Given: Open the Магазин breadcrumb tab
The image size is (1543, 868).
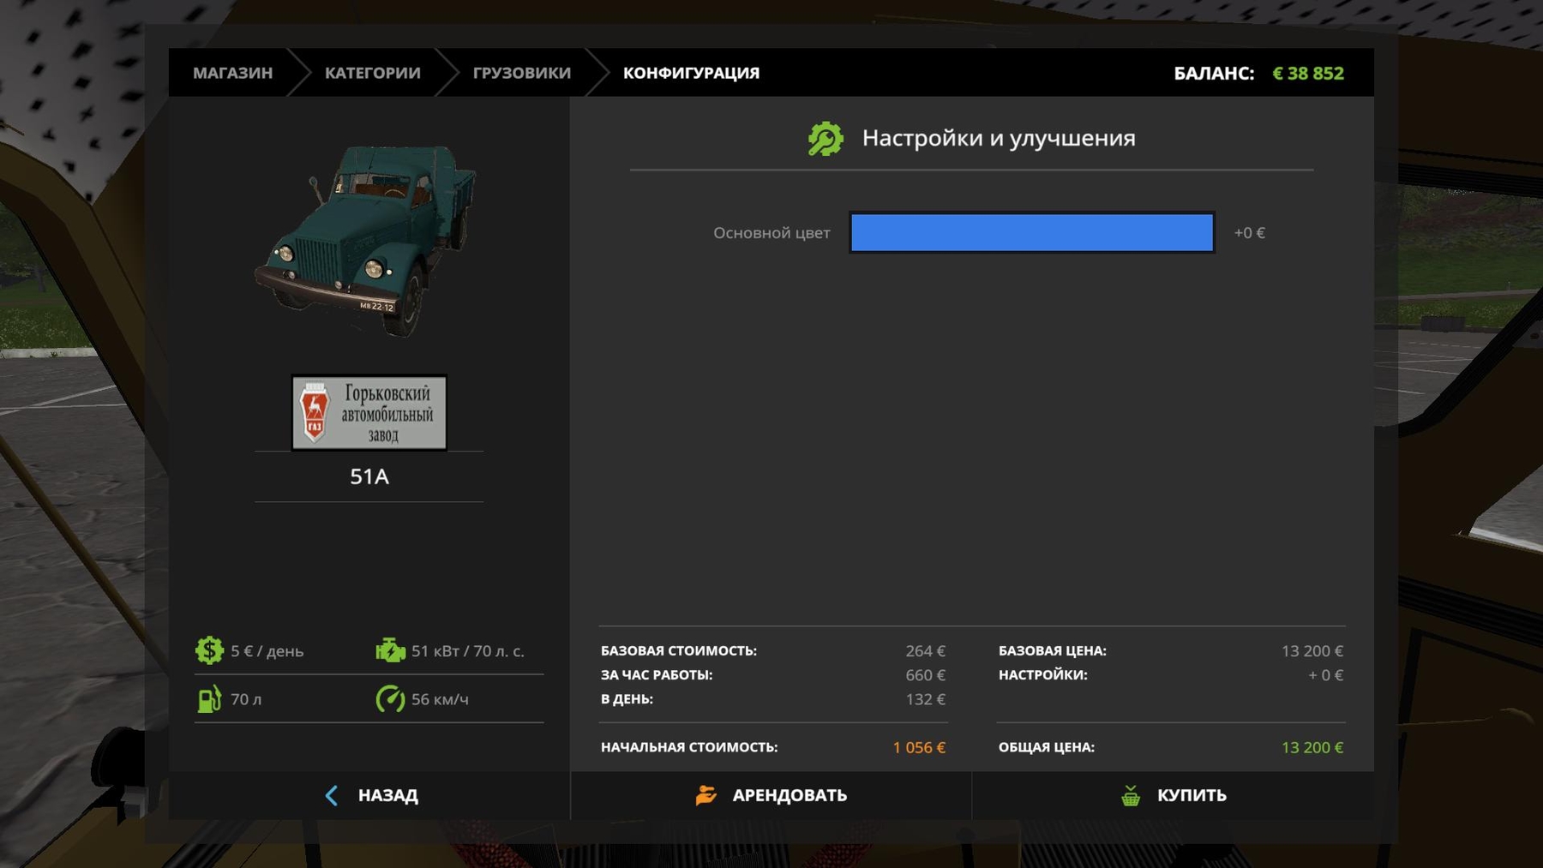Looking at the screenshot, I should click(x=232, y=73).
